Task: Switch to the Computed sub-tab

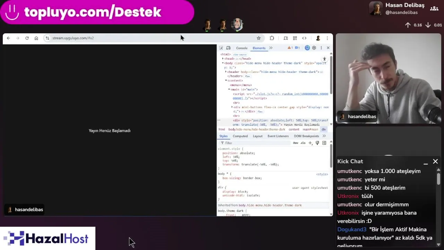Action: (240, 136)
